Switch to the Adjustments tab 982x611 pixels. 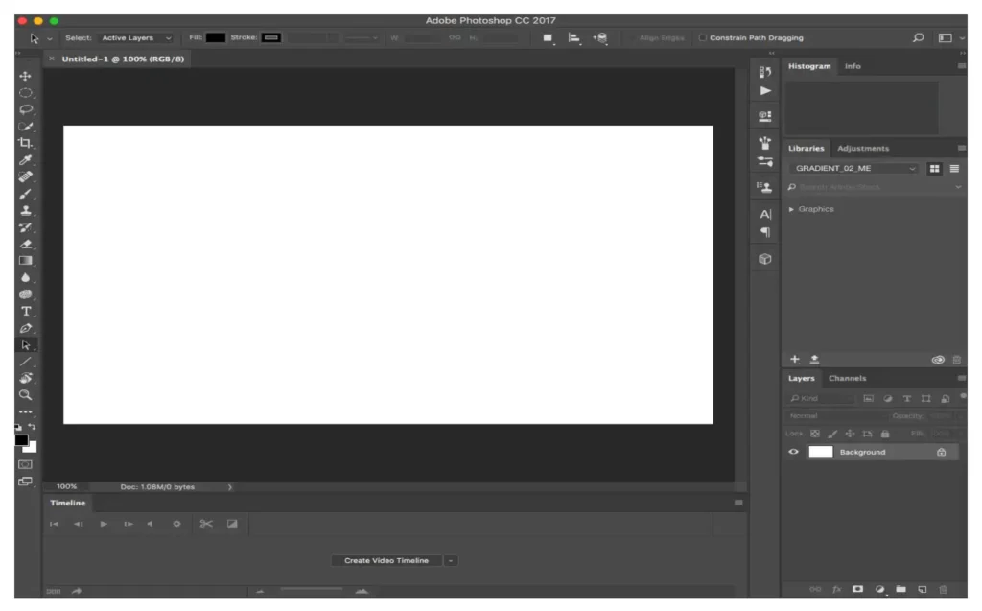tap(862, 148)
